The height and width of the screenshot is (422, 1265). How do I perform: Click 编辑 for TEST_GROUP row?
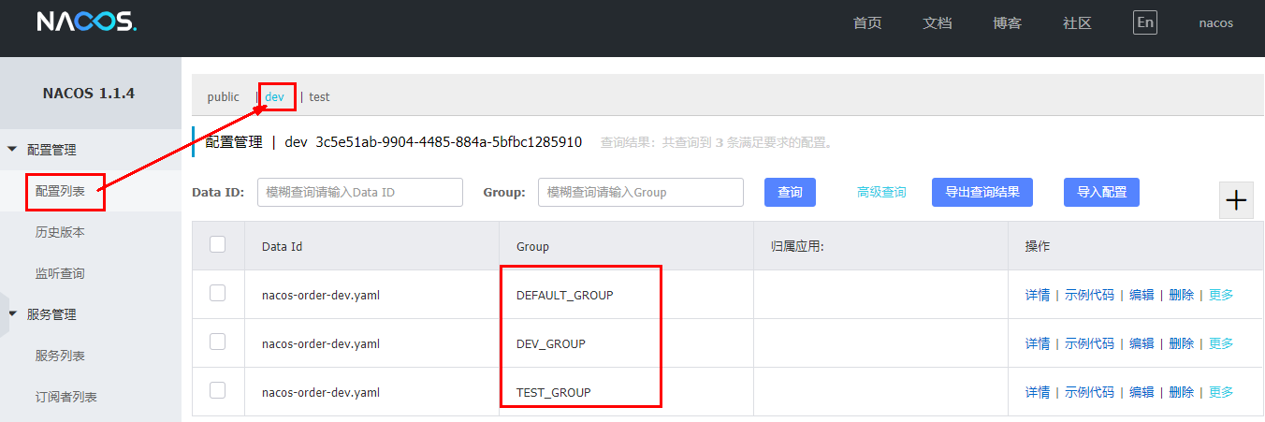point(1141,392)
